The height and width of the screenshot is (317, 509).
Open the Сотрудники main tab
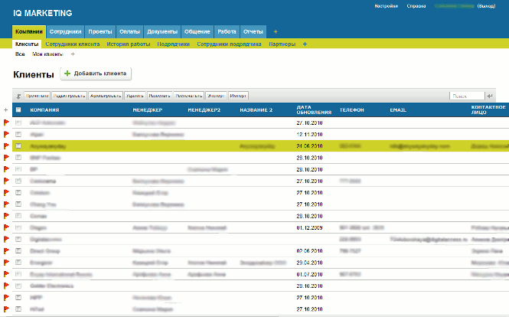click(x=65, y=32)
